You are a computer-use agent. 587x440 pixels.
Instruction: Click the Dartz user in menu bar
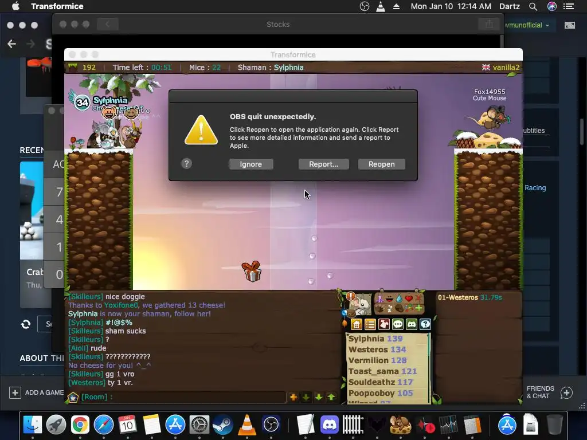(510, 6)
